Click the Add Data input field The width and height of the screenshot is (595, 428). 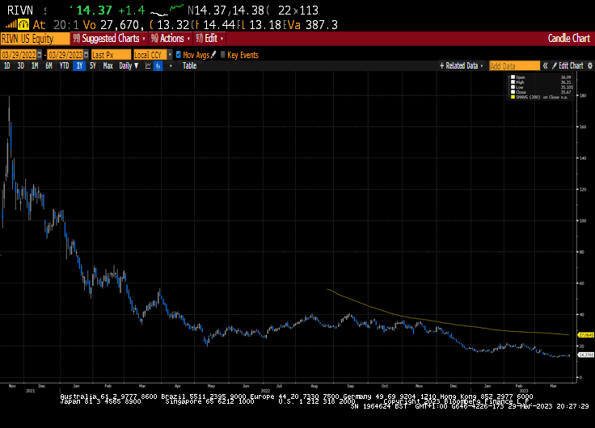[x=514, y=66]
